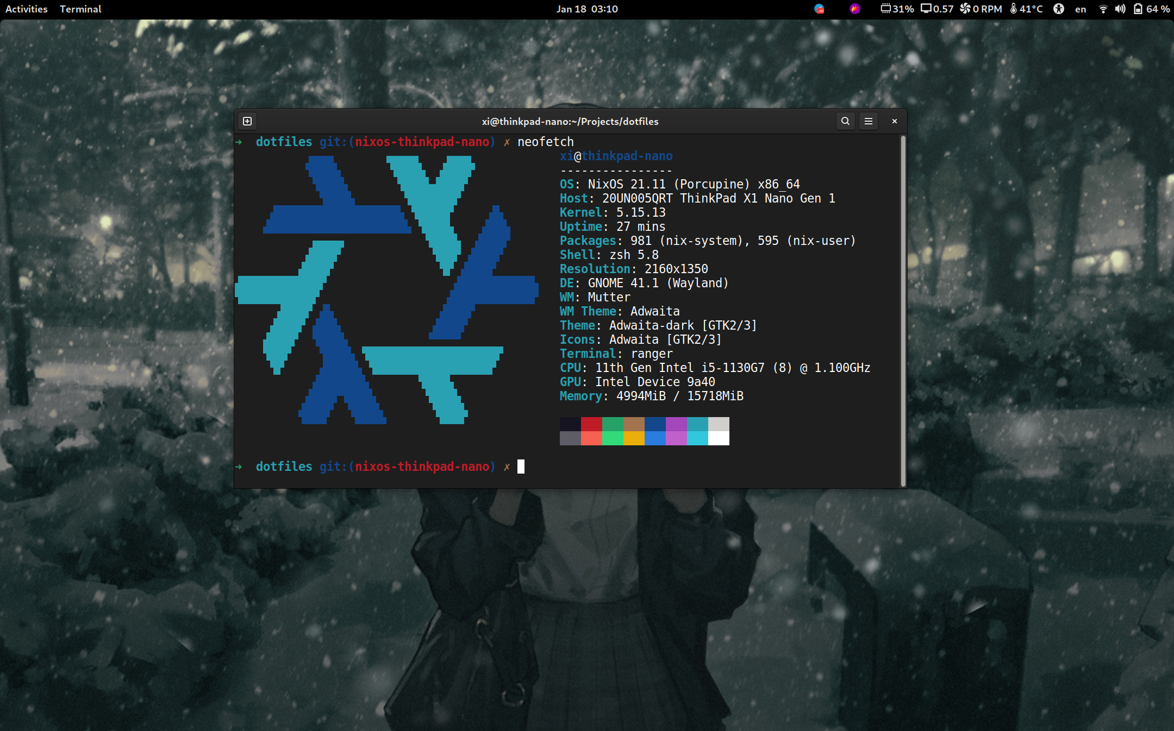Open the clock and calendar panel

coord(586,9)
